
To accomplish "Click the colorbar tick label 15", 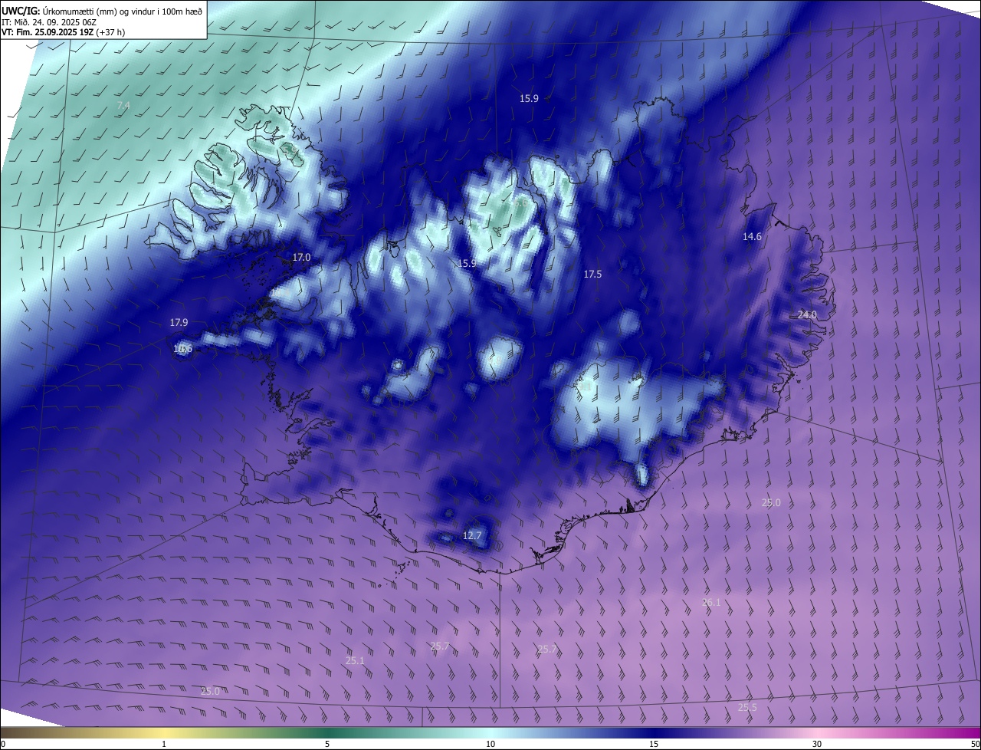I will [x=654, y=745].
